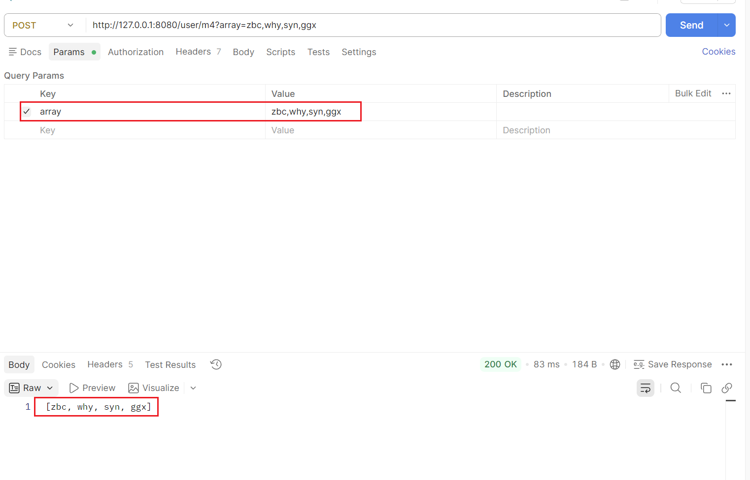The width and height of the screenshot is (750, 480).
Task: Switch to request Body tab
Action: tap(243, 52)
